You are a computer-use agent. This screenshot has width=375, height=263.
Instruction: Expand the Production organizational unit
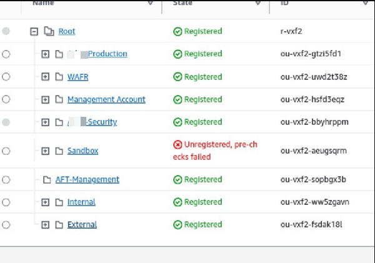(x=45, y=54)
